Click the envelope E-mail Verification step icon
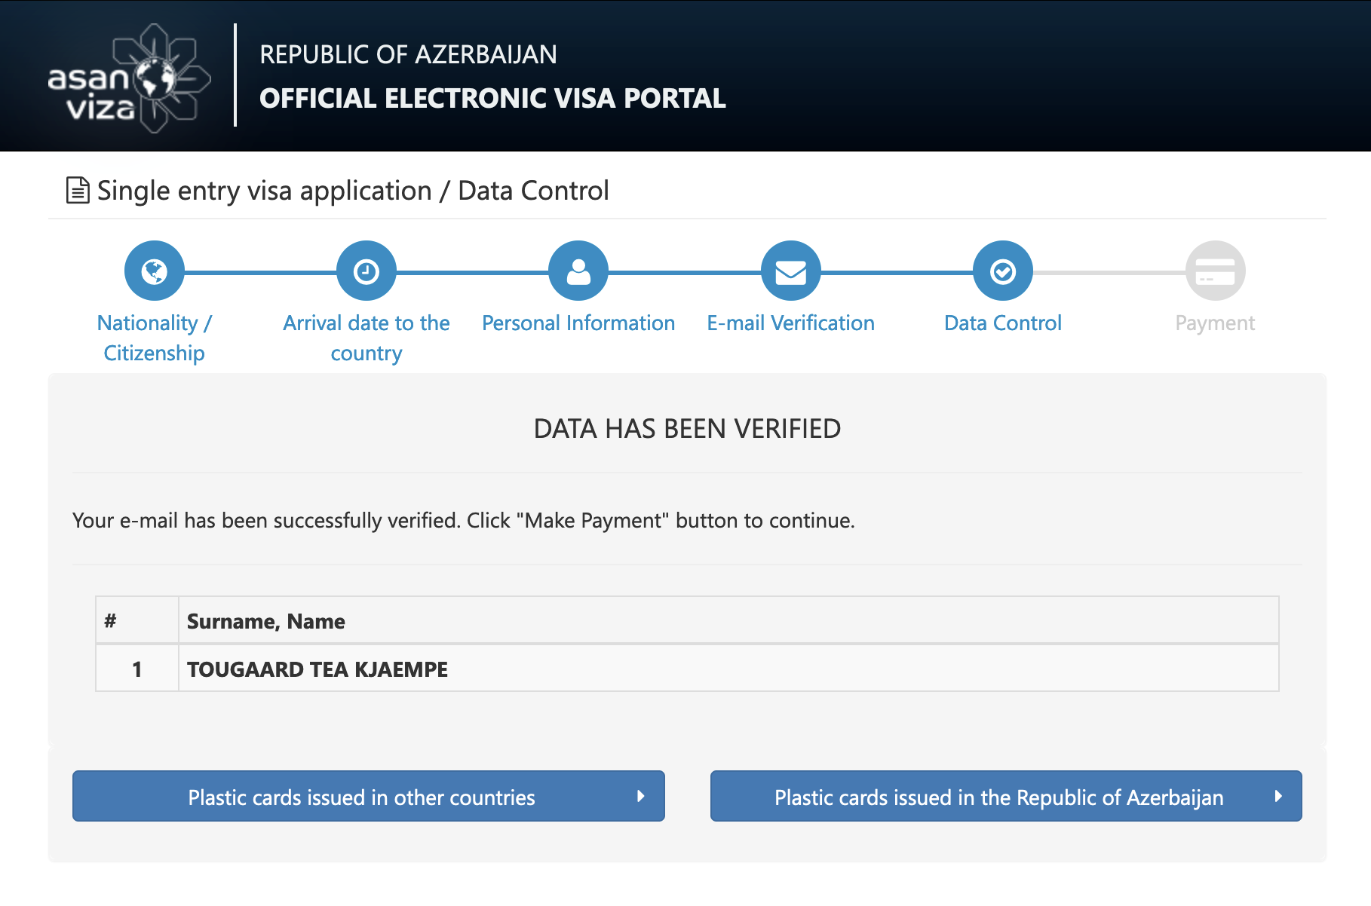This screenshot has height=906, width=1371. point(790,271)
